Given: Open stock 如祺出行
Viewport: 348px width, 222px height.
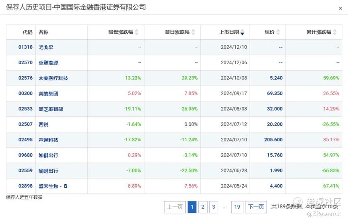Looking at the screenshot, I should (x=48, y=155).
